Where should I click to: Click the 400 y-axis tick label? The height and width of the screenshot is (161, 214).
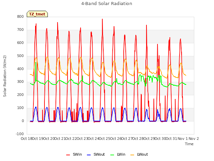20,69
